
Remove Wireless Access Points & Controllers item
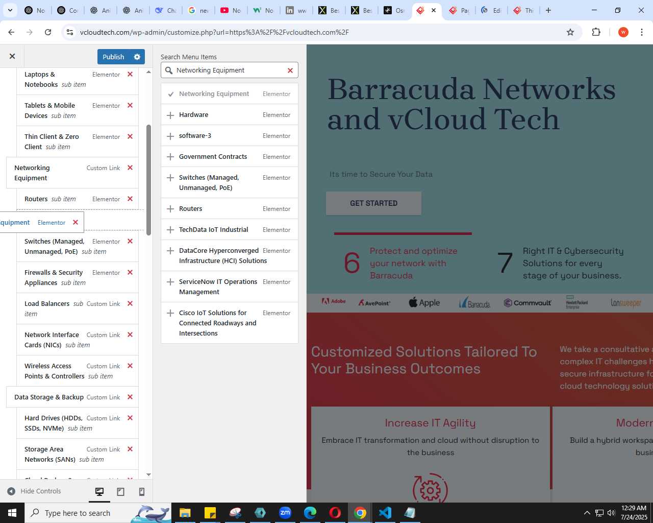coord(130,366)
